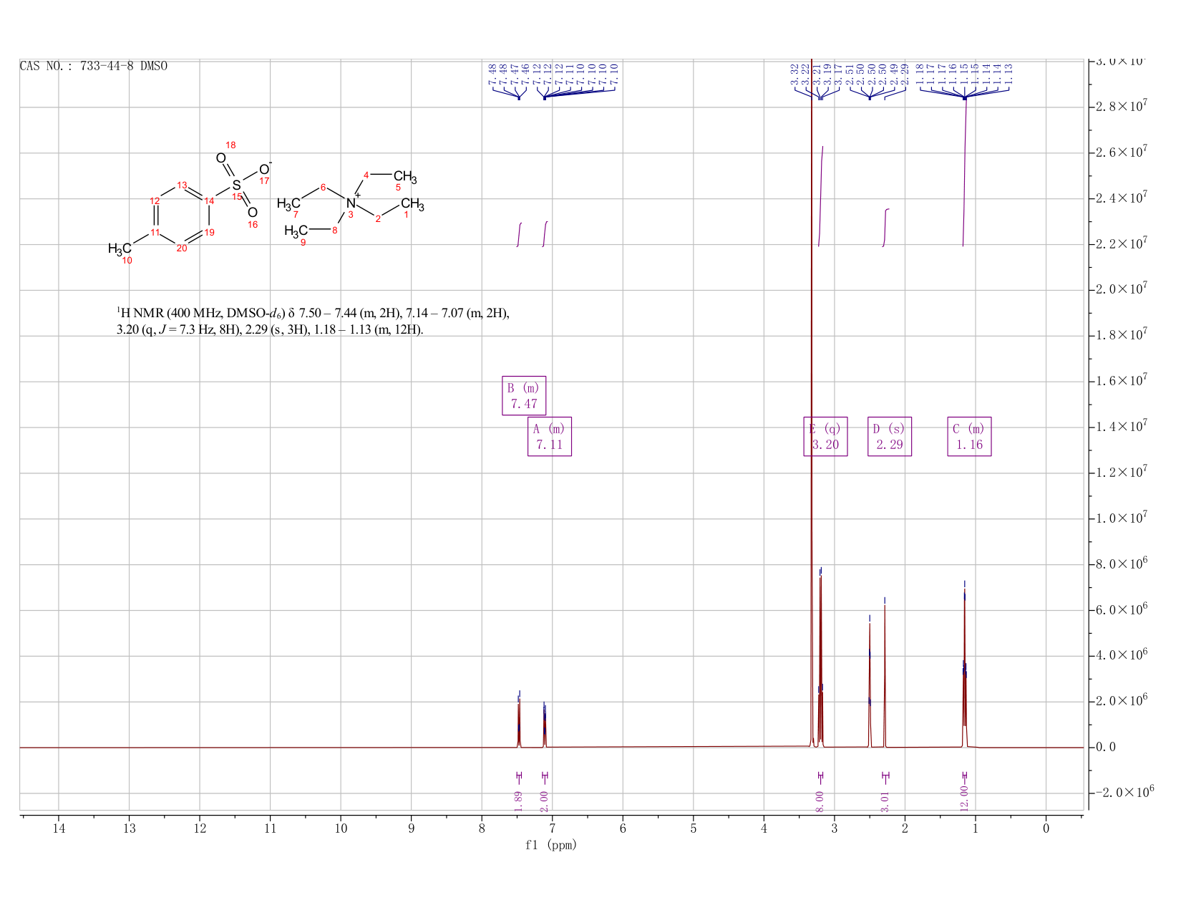1181x913 pixels.
Task: Click the N+ nitrogen atom in the structure
Action: pyautogui.click(x=351, y=203)
